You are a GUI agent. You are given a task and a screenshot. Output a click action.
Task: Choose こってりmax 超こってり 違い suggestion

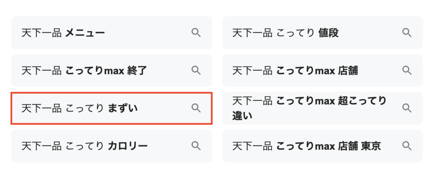click(x=323, y=108)
